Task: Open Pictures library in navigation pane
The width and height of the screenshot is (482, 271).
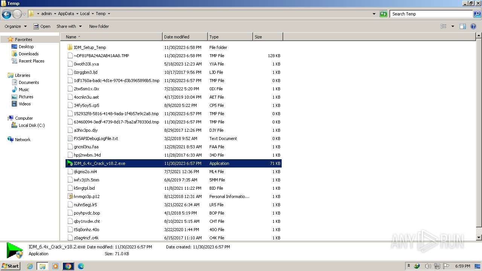Action: (x=26, y=97)
